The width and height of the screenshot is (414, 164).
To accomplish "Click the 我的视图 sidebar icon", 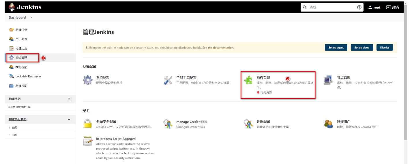I will 11,67.
